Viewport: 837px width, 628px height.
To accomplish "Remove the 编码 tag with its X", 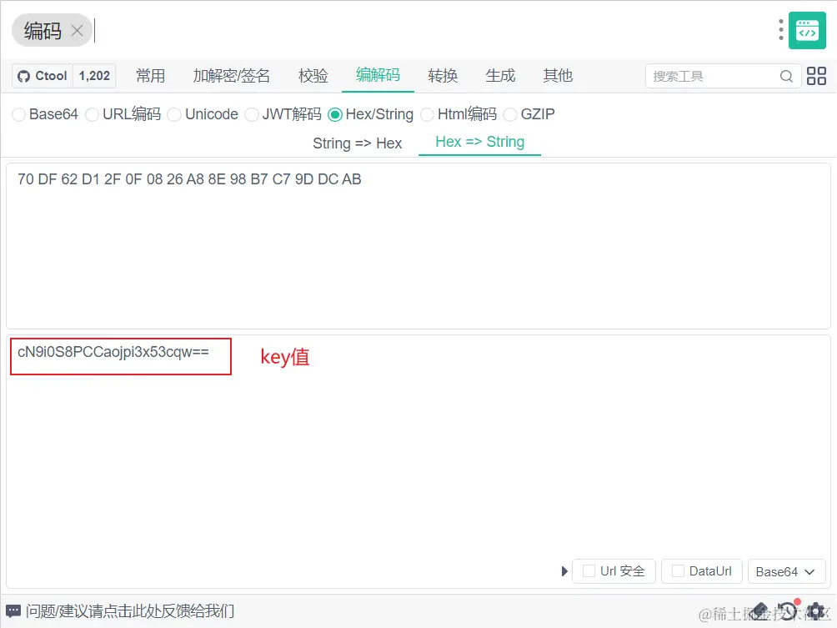I will coord(78,30).
